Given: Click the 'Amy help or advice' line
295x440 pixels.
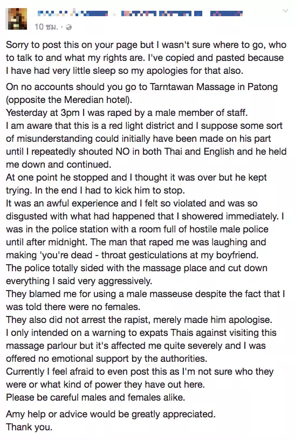Looking at the screenshot, I should tap(111, 414).
